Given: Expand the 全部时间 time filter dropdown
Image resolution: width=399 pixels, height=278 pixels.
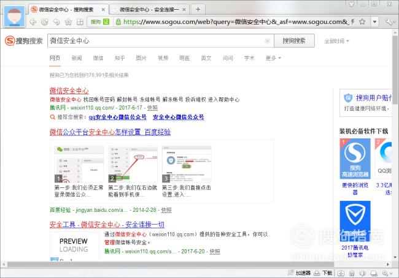Looking at the screenshot, I should tap(336, 41).
